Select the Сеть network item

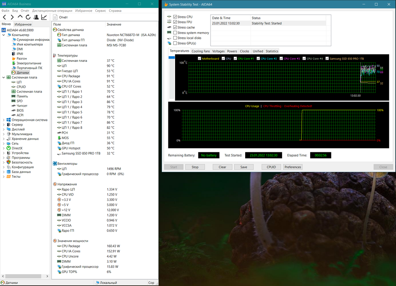[x=13, y=143]
